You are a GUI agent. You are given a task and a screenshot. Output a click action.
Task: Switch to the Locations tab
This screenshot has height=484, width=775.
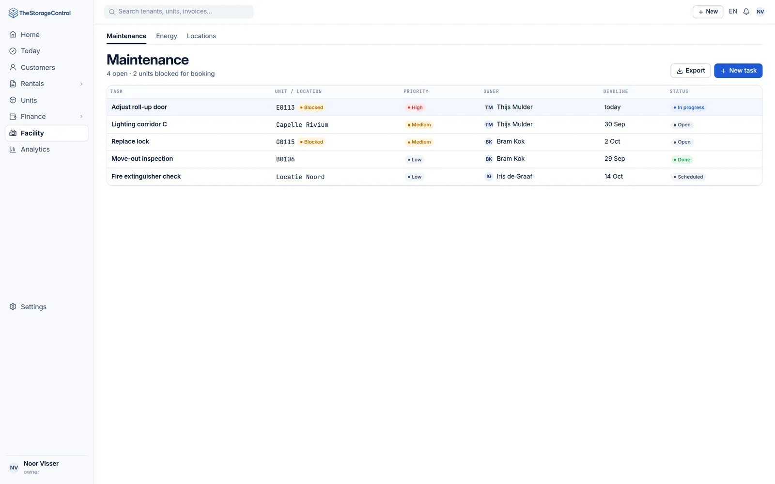201,36
